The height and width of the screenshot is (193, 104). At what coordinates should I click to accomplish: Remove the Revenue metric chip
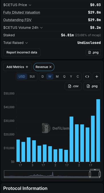tap(50, 67)
